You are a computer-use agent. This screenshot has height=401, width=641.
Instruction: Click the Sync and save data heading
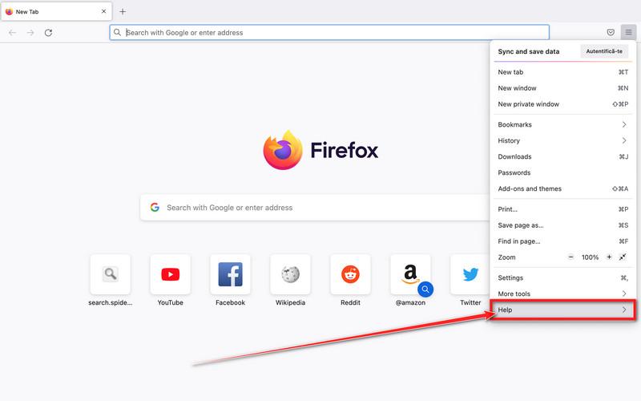(x=528, y=51)
